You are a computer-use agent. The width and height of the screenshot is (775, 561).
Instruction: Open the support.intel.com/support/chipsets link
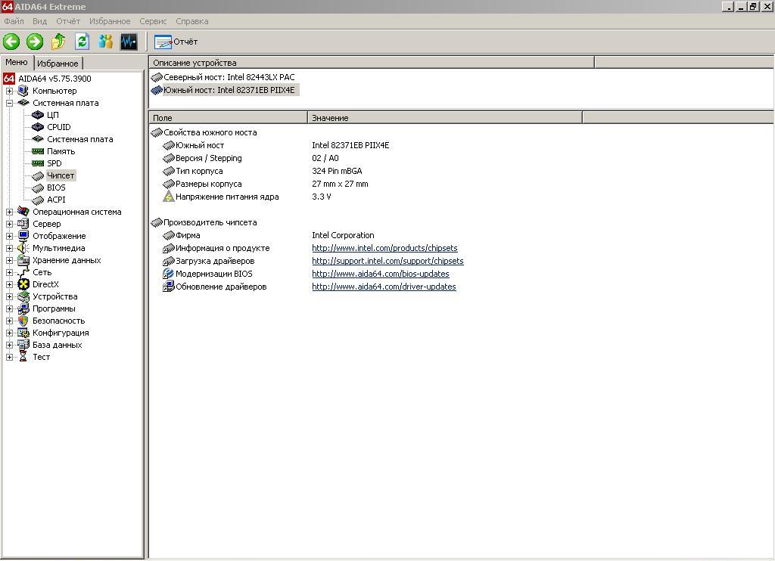coord(387,262)
